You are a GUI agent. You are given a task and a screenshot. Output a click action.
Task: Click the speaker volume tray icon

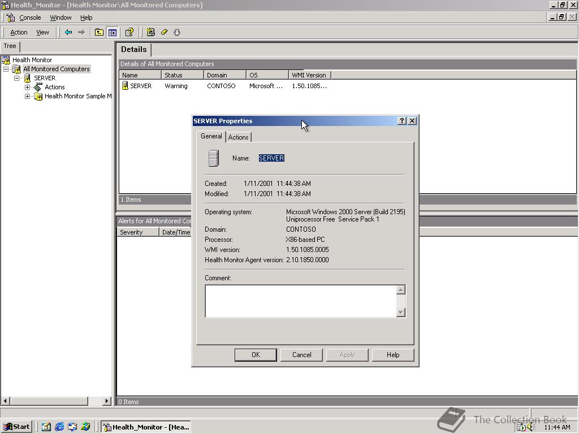point(530,427)
